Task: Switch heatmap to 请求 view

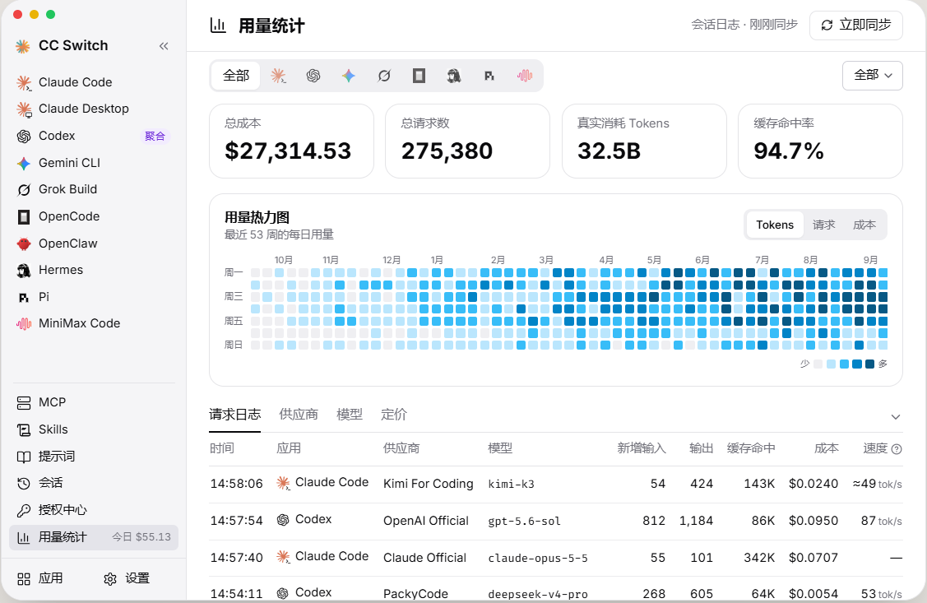Action: coord(823,225)
